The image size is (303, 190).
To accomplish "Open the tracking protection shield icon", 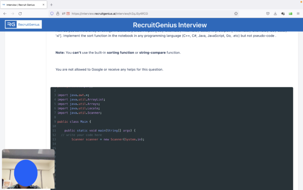I will point(52,13).
